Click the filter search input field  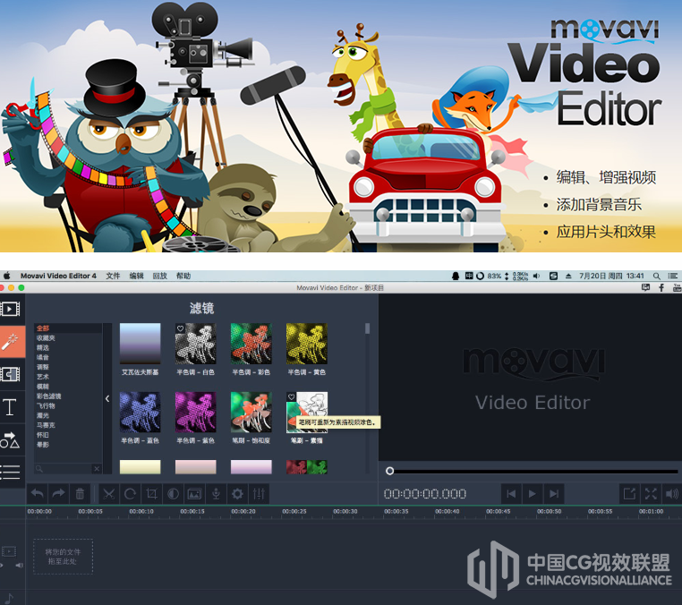tap(64, 468)
